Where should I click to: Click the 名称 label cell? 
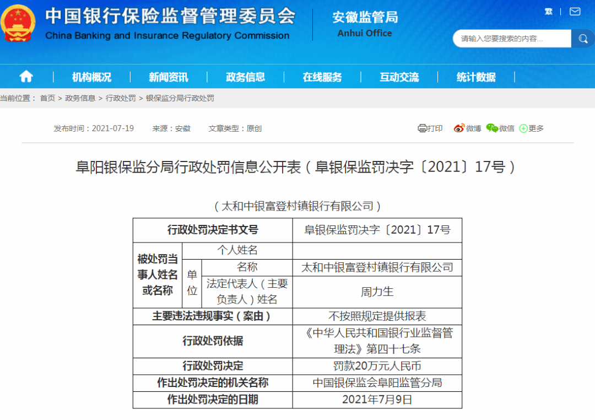(x=247, y=268)
